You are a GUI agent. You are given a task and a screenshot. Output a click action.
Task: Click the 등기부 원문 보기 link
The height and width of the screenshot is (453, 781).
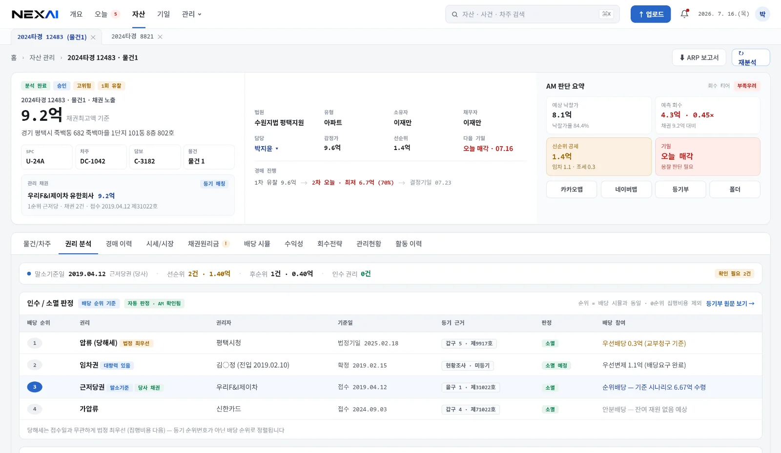[730, 303]
